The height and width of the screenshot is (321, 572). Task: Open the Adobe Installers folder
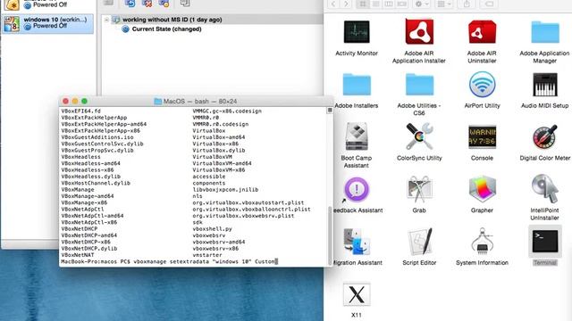(357, 85)
